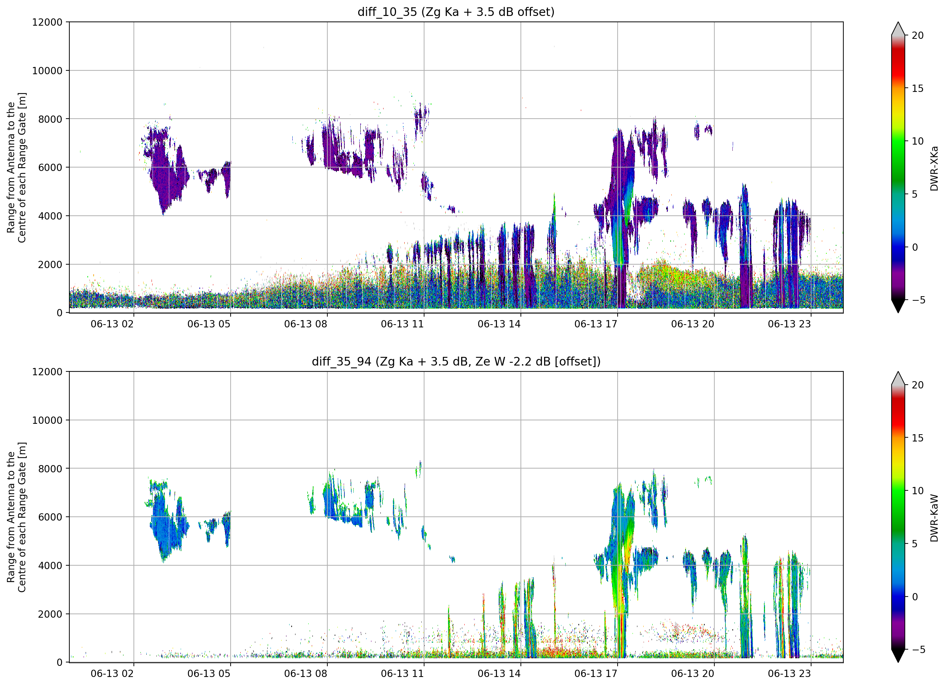This screenshot has width=946, height=686.
Task: Click the 06-13 23 label on top plot
Action: [x=790, y=324]
